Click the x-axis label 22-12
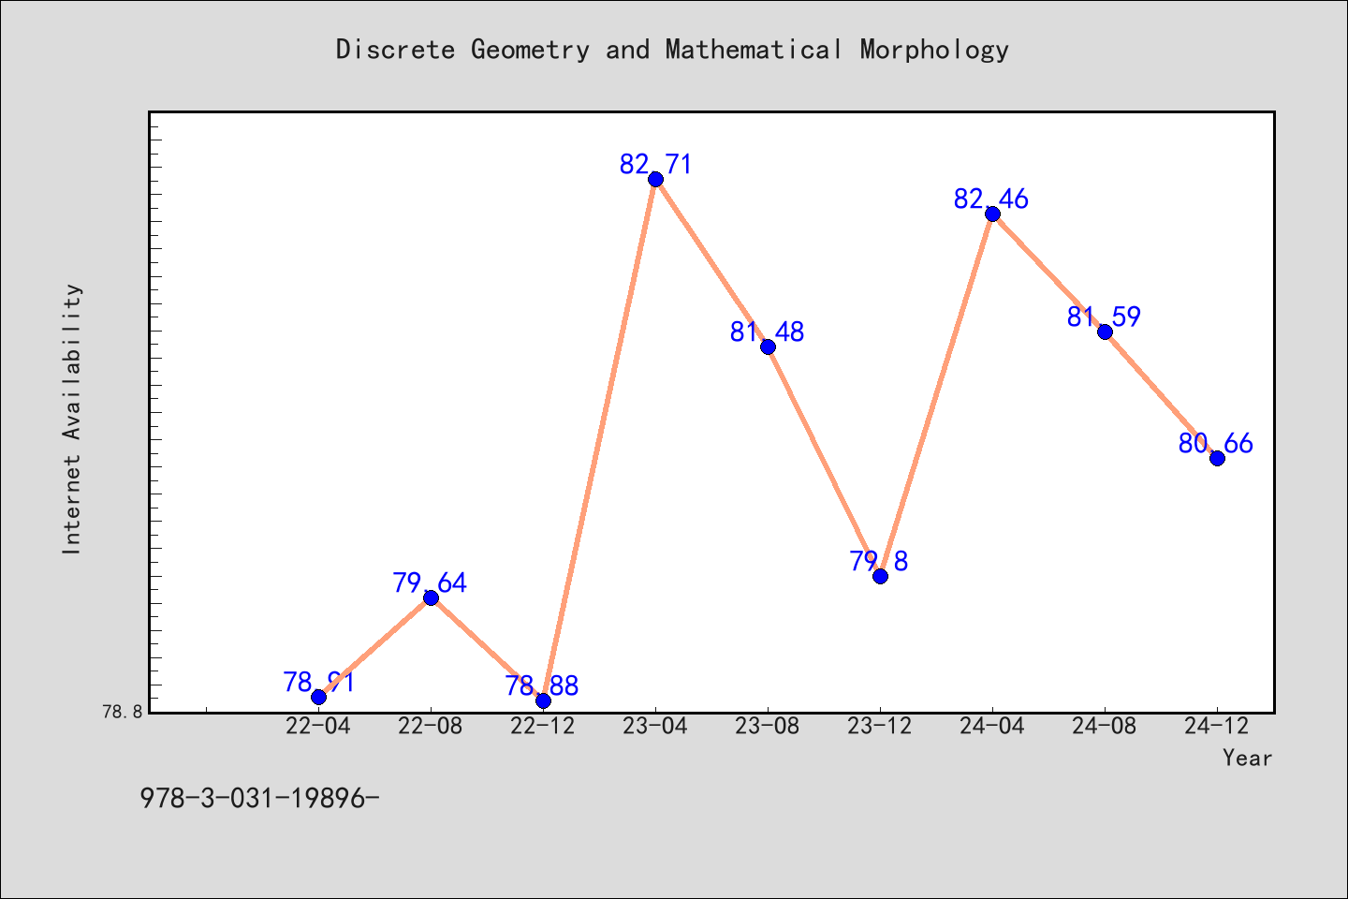 tap(543, 727)
